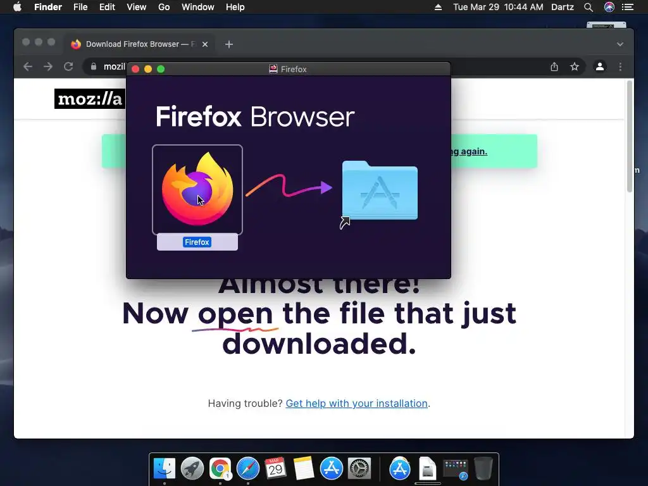This screenshot has height=486, width=648.
Task: Reload the page in Chrome
Action: pos(68,66)
